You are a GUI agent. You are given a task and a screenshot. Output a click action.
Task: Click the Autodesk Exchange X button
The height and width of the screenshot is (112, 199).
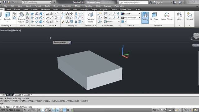[174, 2]
